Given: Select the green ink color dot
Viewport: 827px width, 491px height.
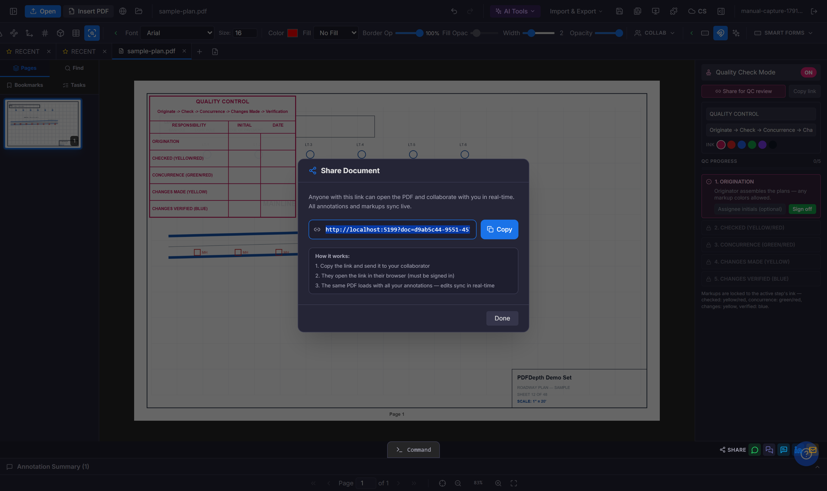Looking at the screenshot, I should (x=752, y=145).
